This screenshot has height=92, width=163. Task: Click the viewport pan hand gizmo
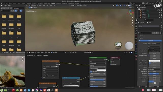pyautogui.click(x=133, y=20)
